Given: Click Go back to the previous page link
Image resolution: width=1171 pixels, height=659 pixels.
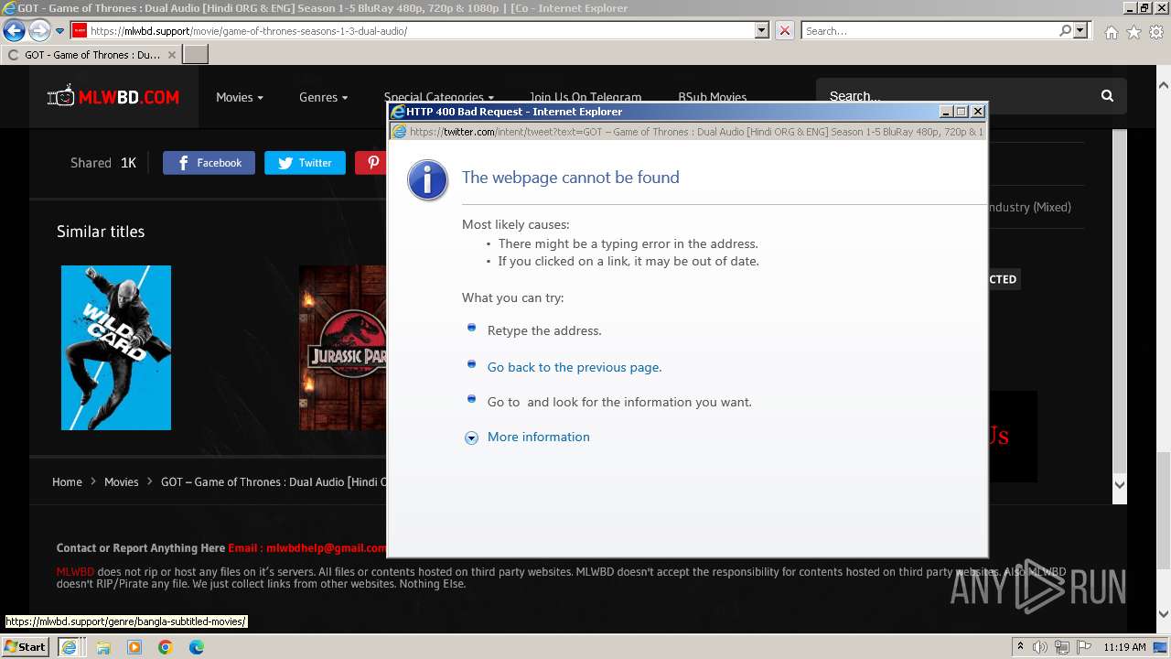Looking at the screenshot, I should click(x=575, y=367).
